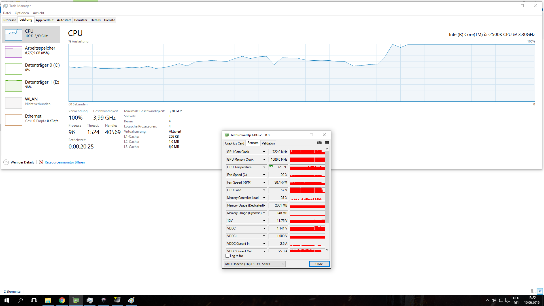Select WLAN in the performance sidebar
Screen dimensions: 544x306
click(31, 103)
